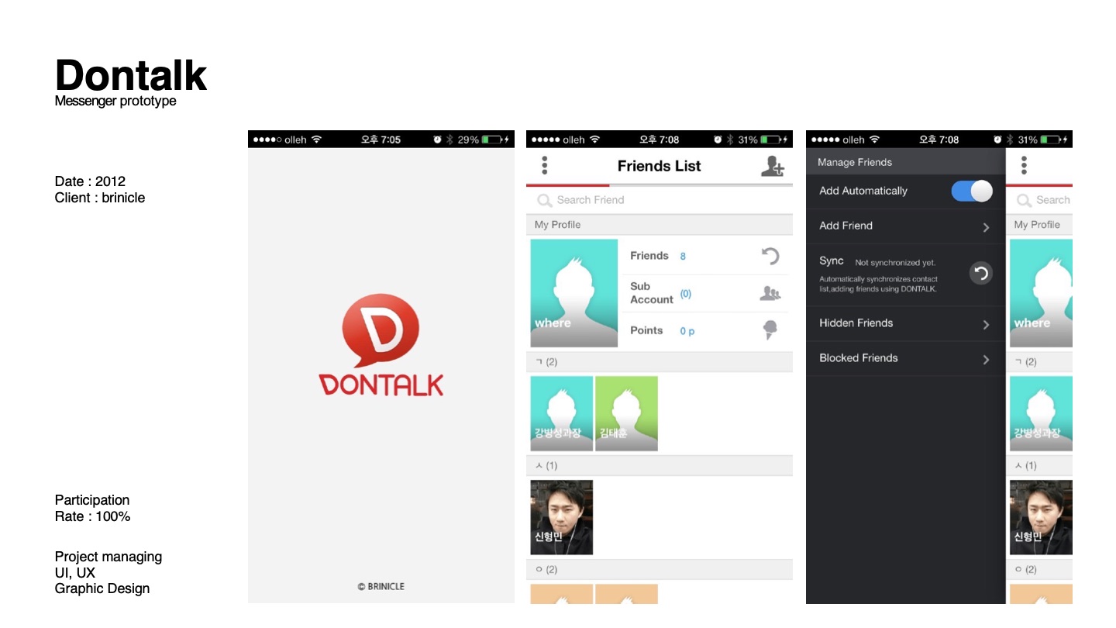The height and width of the screenshot is (628, 1116).
Task: Click the 'Date : 2012' text
Action: (90, 181)
